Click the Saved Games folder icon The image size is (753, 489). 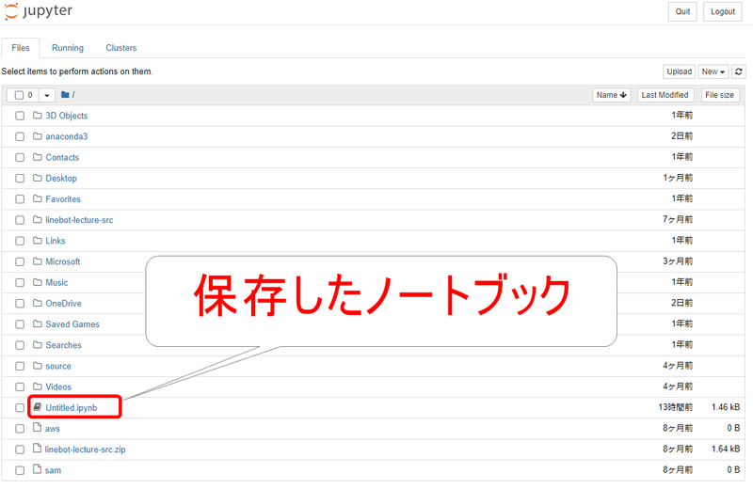pyautogui.click(x=38, y=323)
